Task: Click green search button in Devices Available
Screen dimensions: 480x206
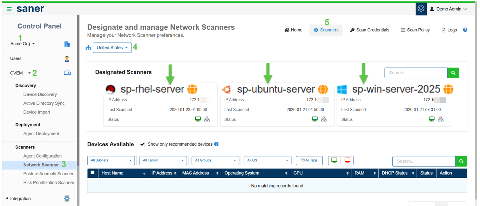Action: (461, 161)
